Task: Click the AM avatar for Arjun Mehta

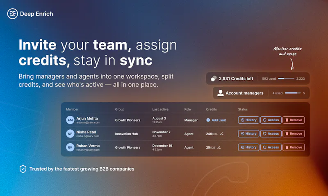Action: click(70, 120)
